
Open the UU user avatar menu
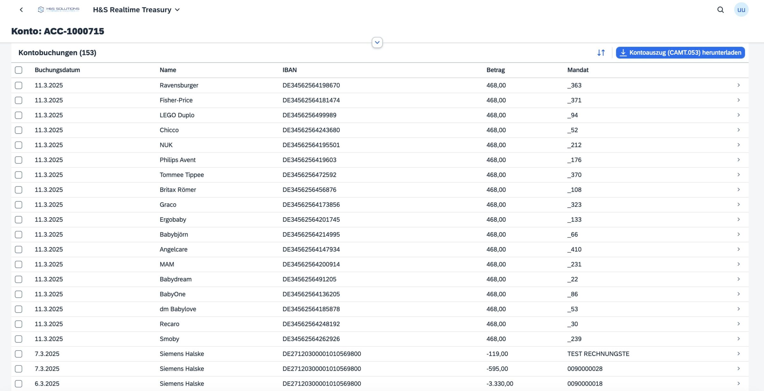pyautogui.click(x=741, y=10)
